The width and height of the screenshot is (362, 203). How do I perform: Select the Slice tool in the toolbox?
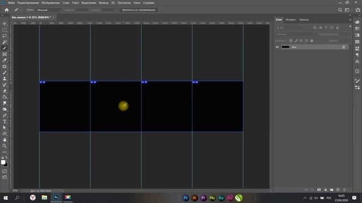pos(5,48)
